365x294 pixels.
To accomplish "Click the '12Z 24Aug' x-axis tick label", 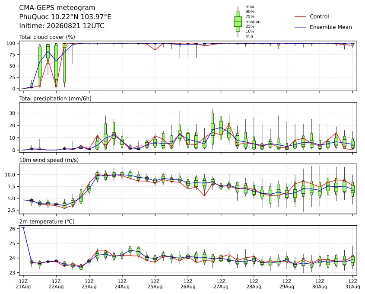I will click(x=122, y=284).
